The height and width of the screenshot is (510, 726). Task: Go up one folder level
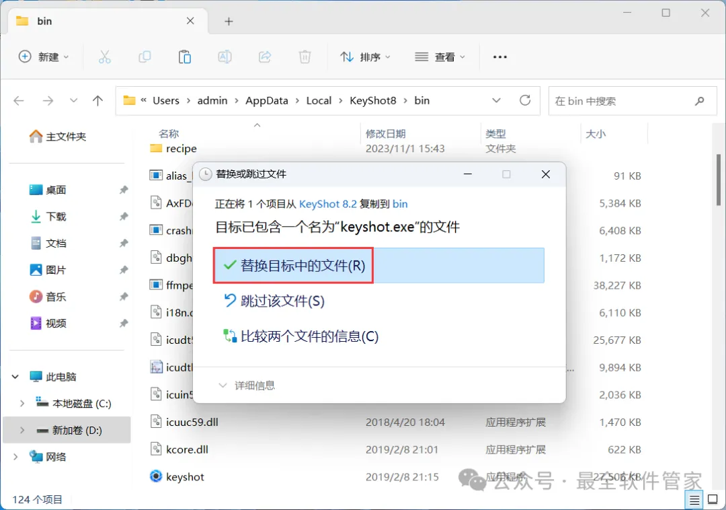pos(97,100)
